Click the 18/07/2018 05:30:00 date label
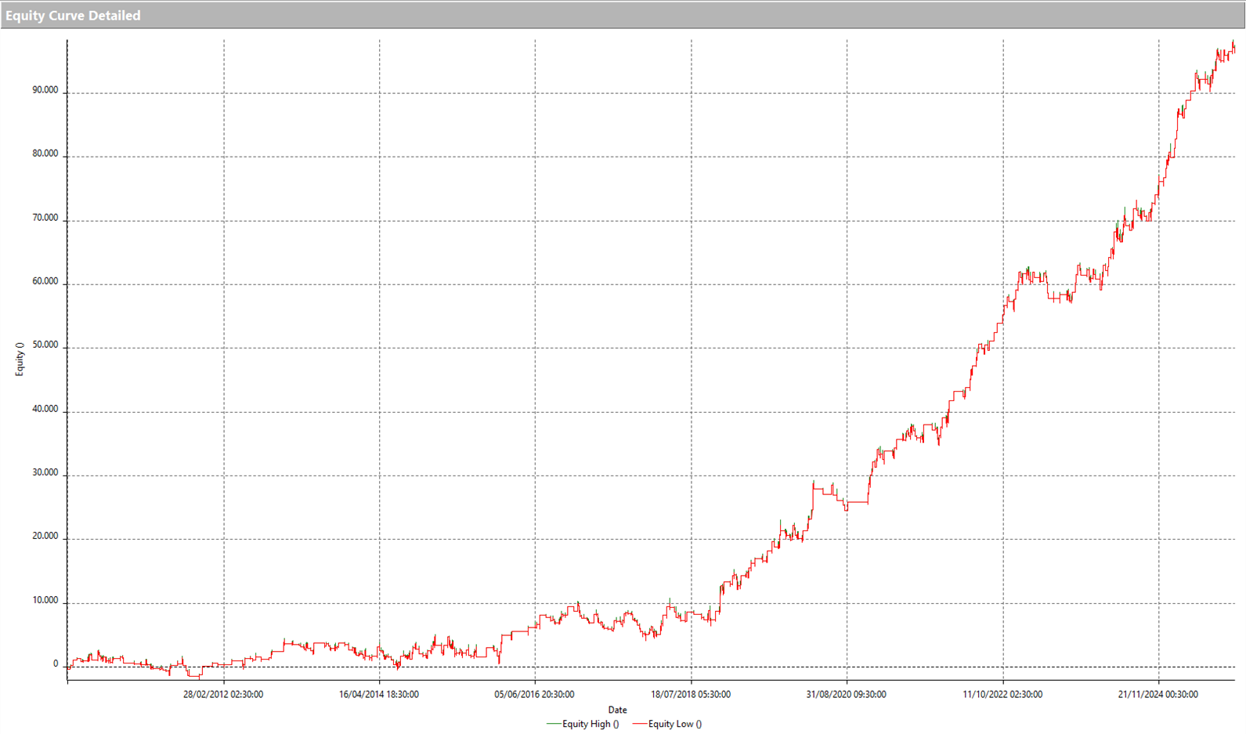 (691, 694)
